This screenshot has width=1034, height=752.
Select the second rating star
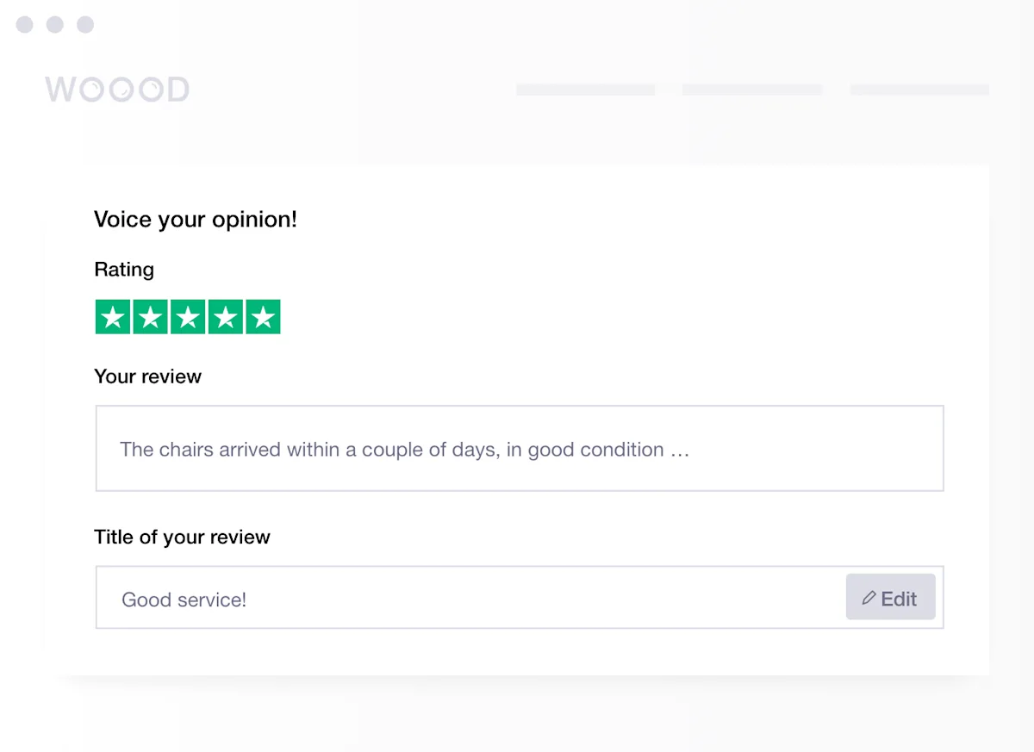[150, 316]
